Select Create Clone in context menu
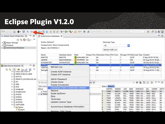 click(x=57, y=82)
